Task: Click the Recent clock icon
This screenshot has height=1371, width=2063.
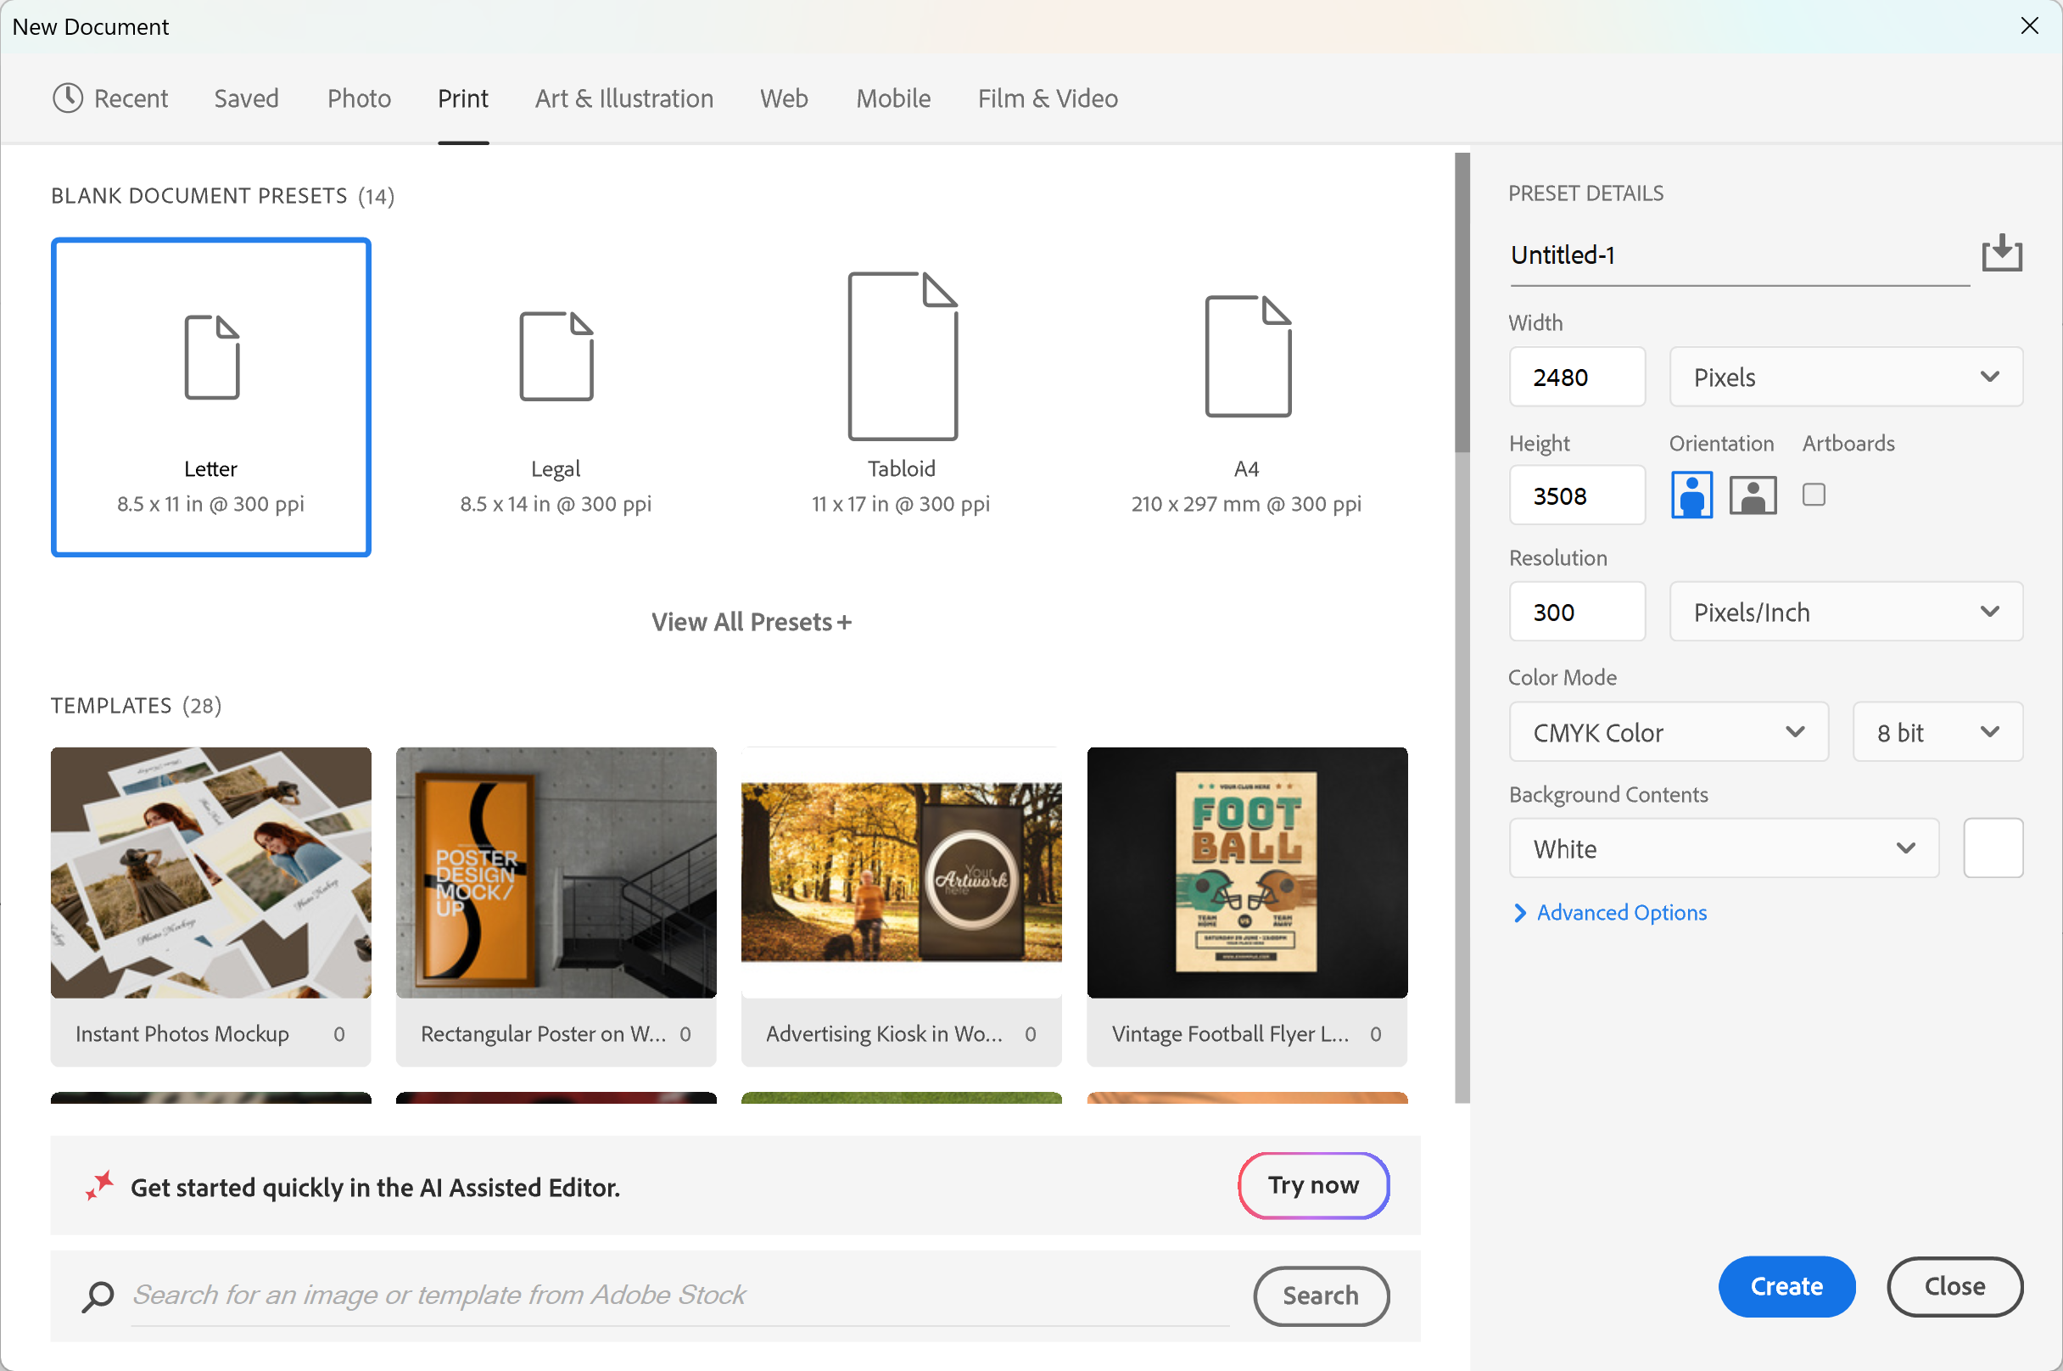Action: [x=67, y=98]
